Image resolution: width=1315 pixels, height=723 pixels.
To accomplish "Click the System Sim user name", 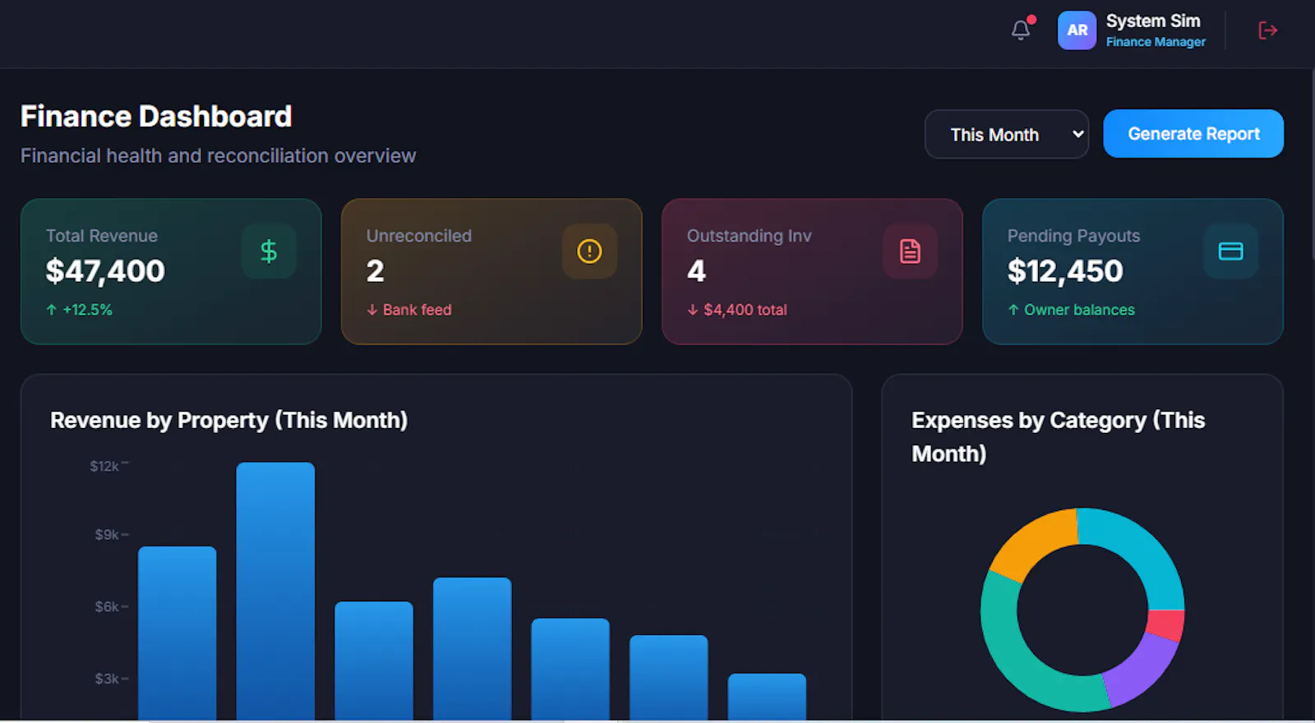I will 1153,21.
